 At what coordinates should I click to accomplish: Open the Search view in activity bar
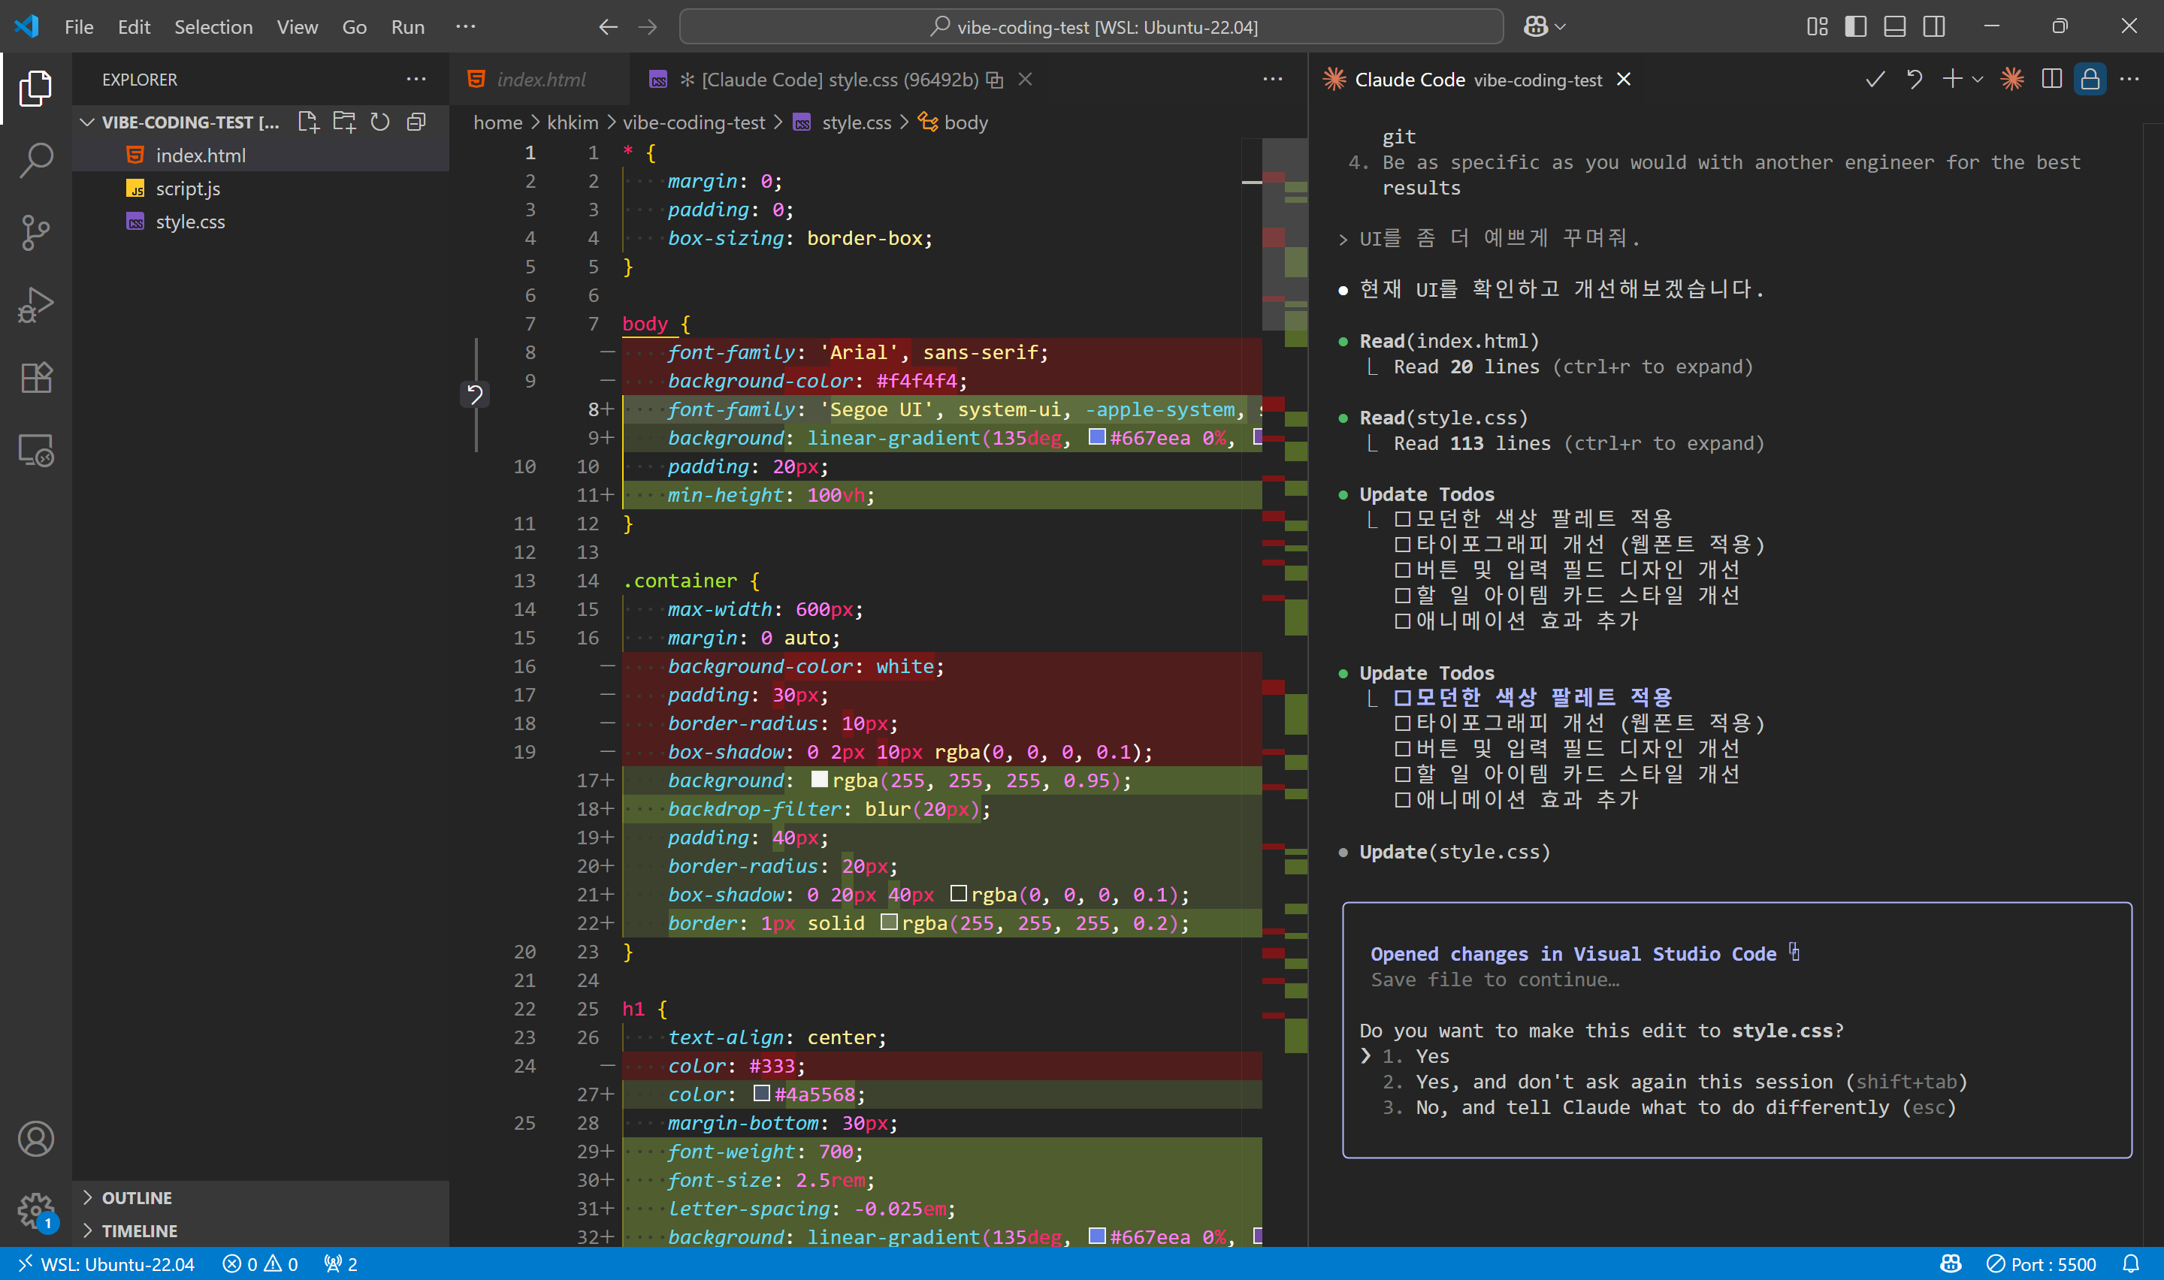tap(35, 159)
